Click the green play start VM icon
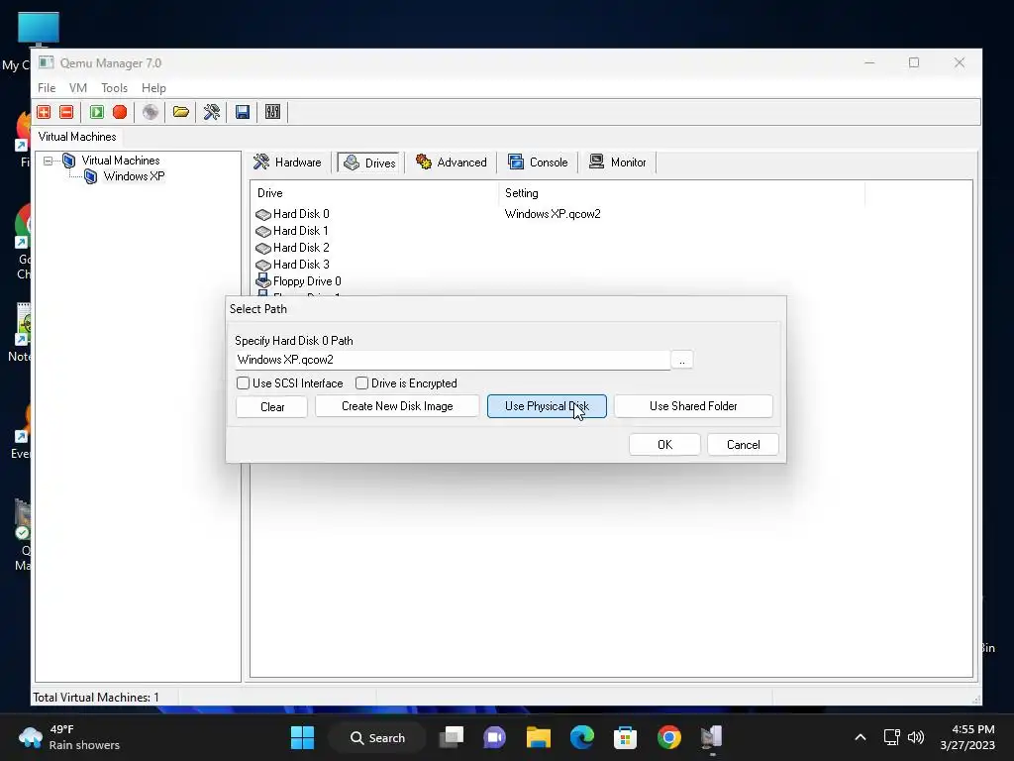This screenshot has width=1014, height=761. point(97,112)
